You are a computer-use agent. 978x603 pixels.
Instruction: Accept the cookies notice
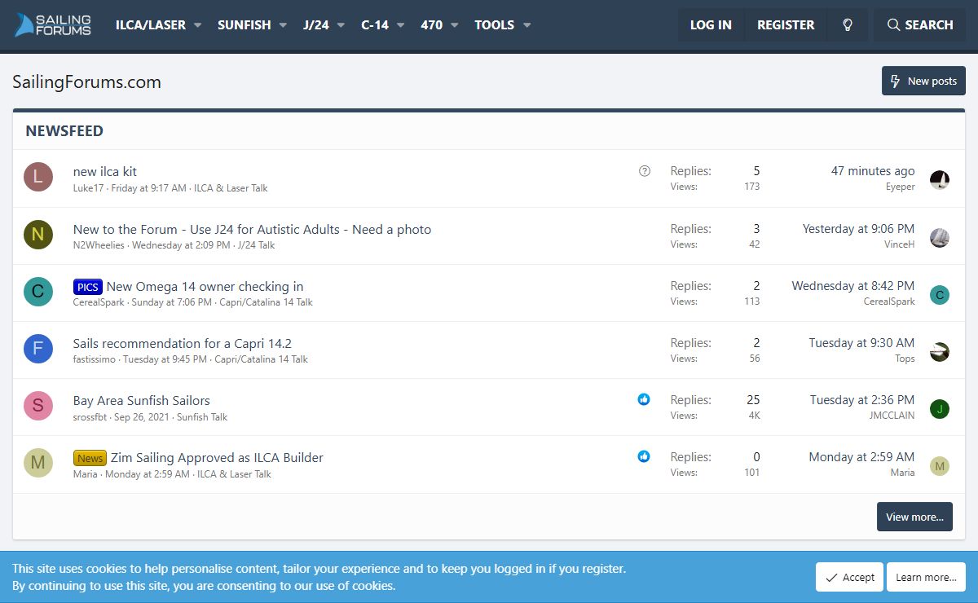coord(849,577)
